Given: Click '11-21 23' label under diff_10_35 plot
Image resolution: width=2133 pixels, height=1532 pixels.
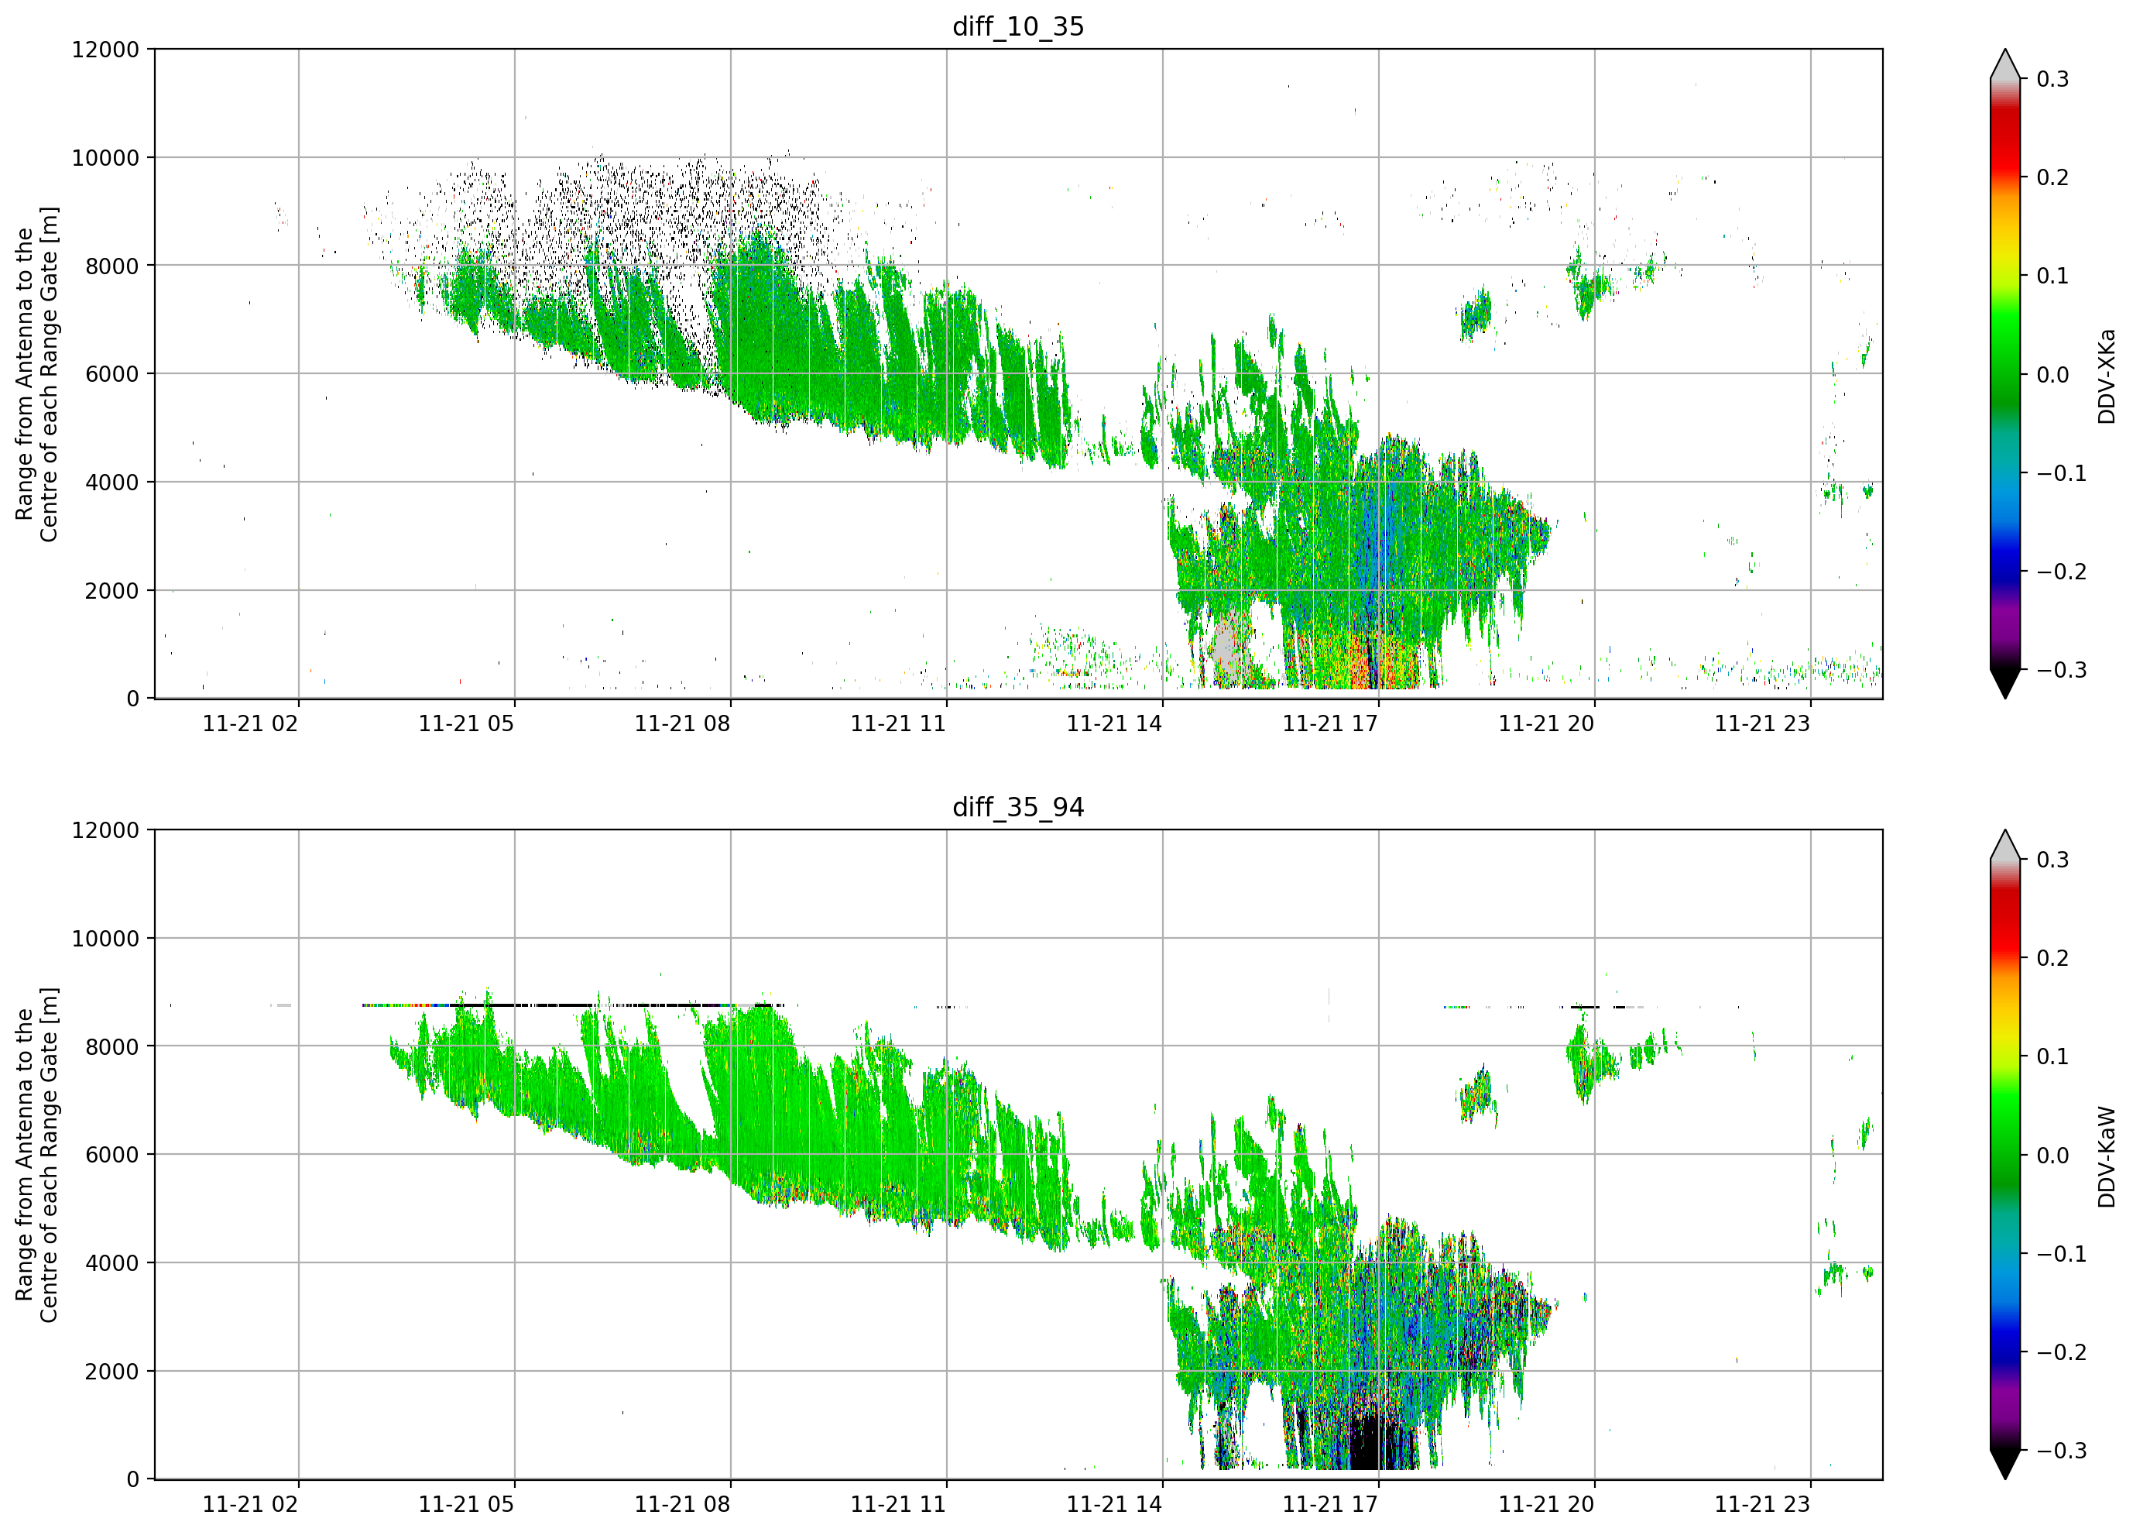Looking at the screenshot, I should click(x=1762, y=723).
